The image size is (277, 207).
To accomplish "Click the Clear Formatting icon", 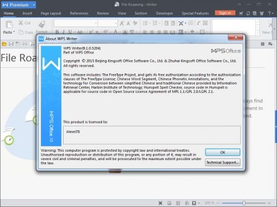I will click(x=135, y=23).
